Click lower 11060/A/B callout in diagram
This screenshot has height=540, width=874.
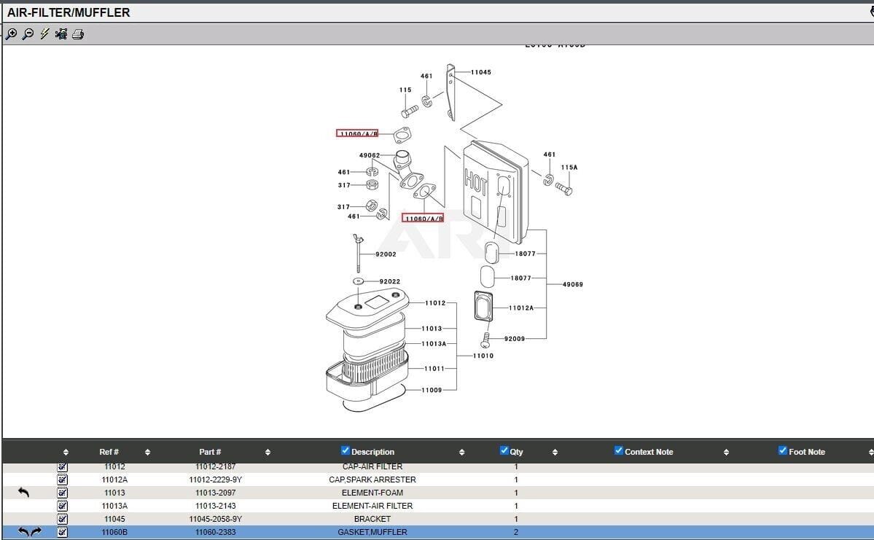tap(424, 218)
